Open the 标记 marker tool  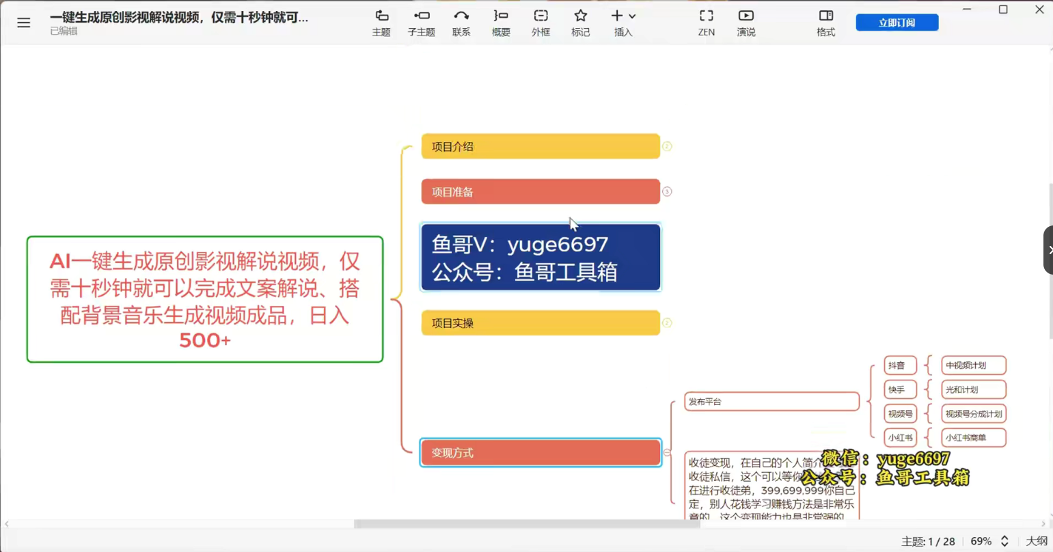click(581, 23)
